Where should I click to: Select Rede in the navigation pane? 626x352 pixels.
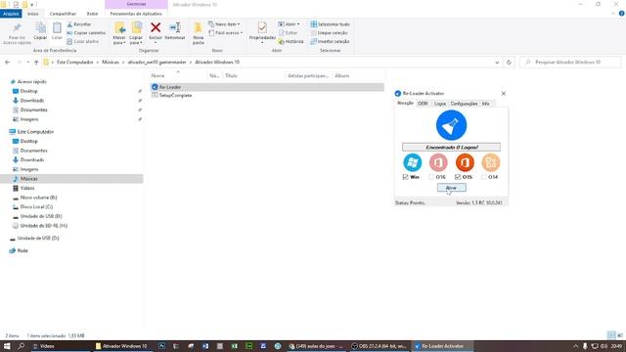pyautogui.click(x=19, y=250)
